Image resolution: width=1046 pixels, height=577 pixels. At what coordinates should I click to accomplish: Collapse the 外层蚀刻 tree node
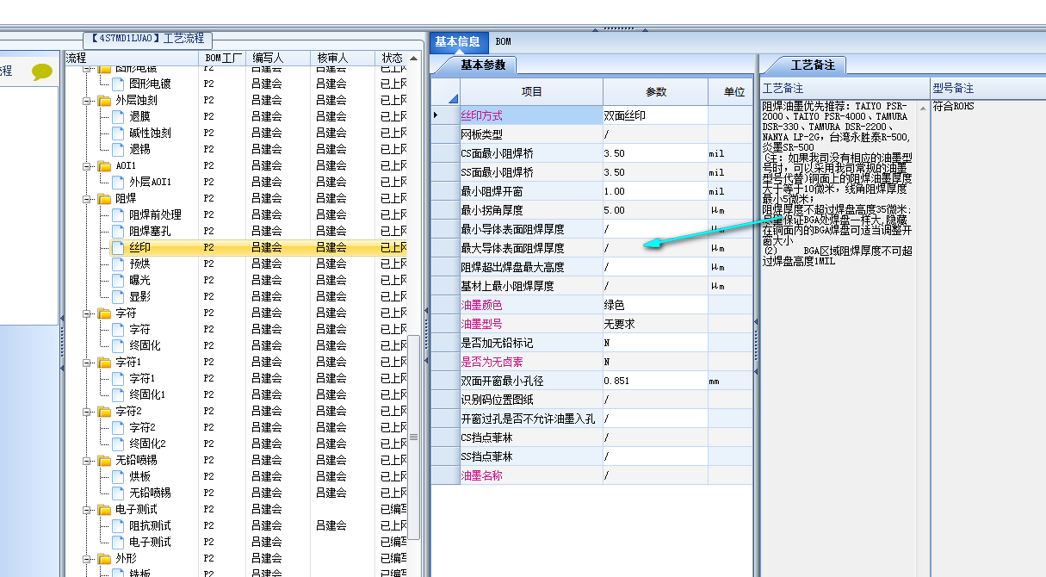[x=87, y=101]
